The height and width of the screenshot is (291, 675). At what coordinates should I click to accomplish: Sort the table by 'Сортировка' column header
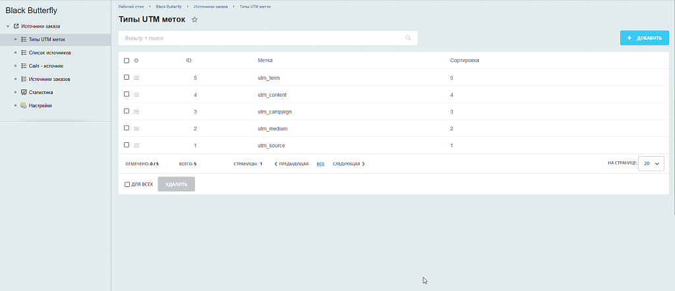[464, 61]
